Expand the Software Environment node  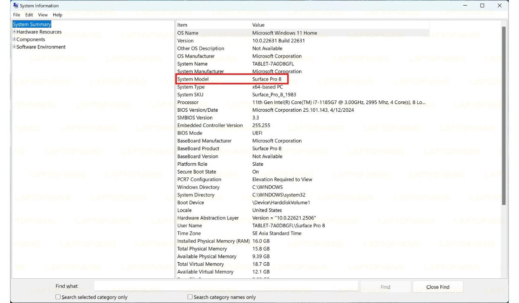point(14,47)
